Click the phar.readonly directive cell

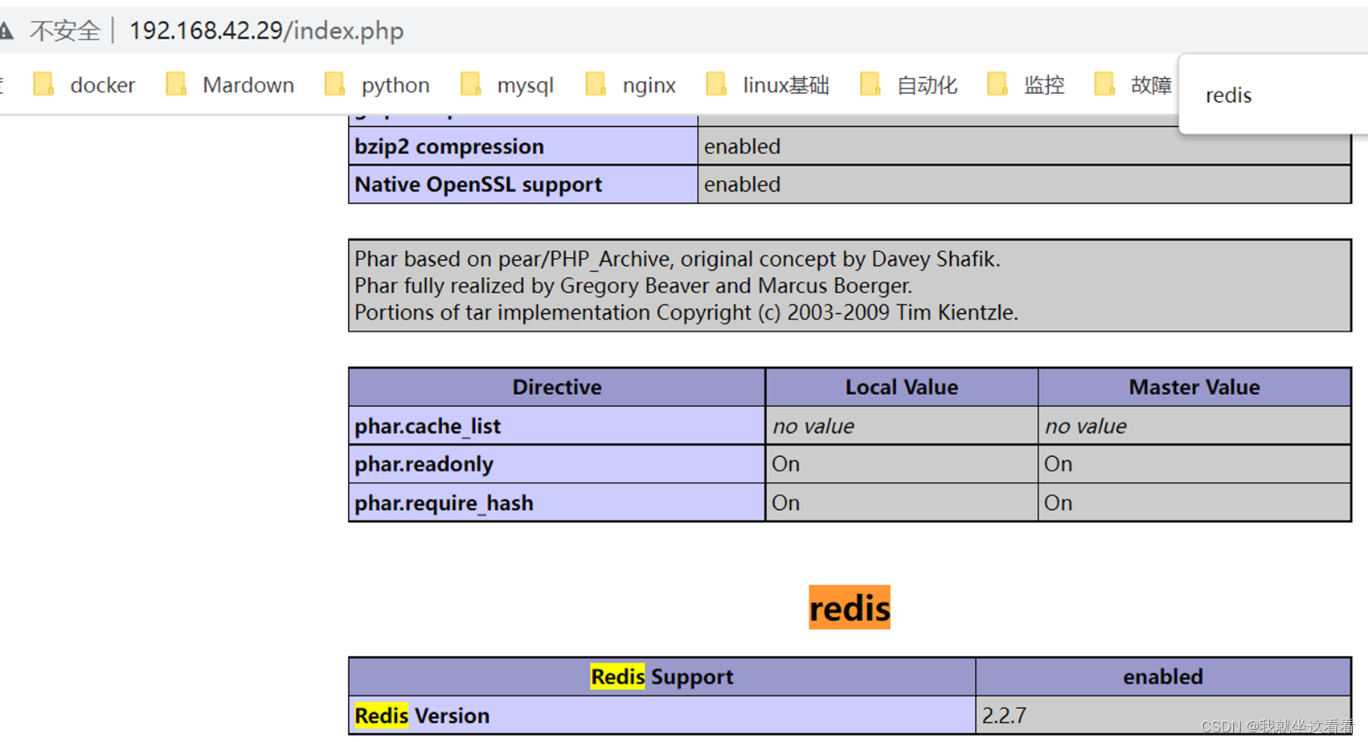[x=424, y=463]
